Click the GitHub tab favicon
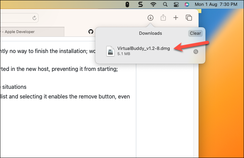Image resolution: width=244 pixels, height=158 pixels. coord(91,32)
